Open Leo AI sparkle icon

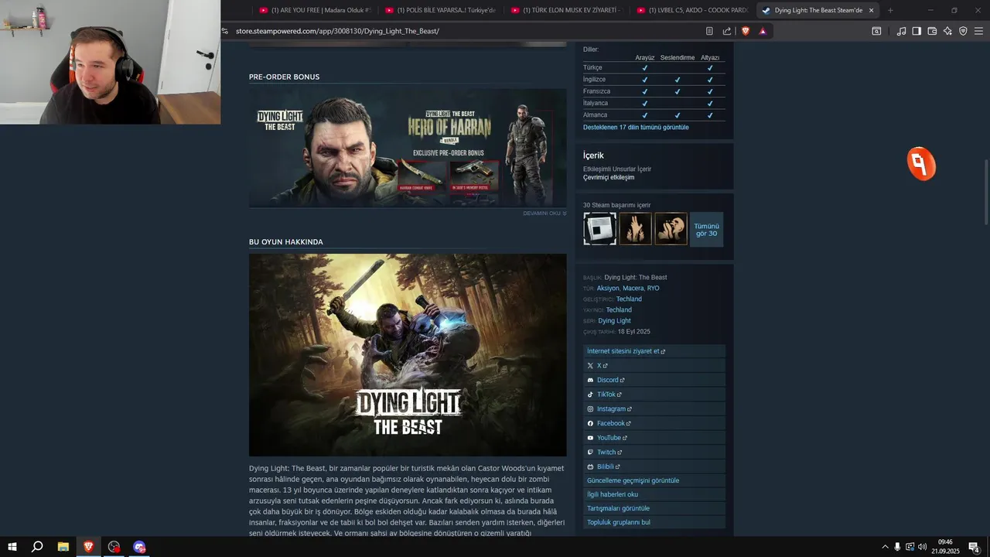click(947, 31)
